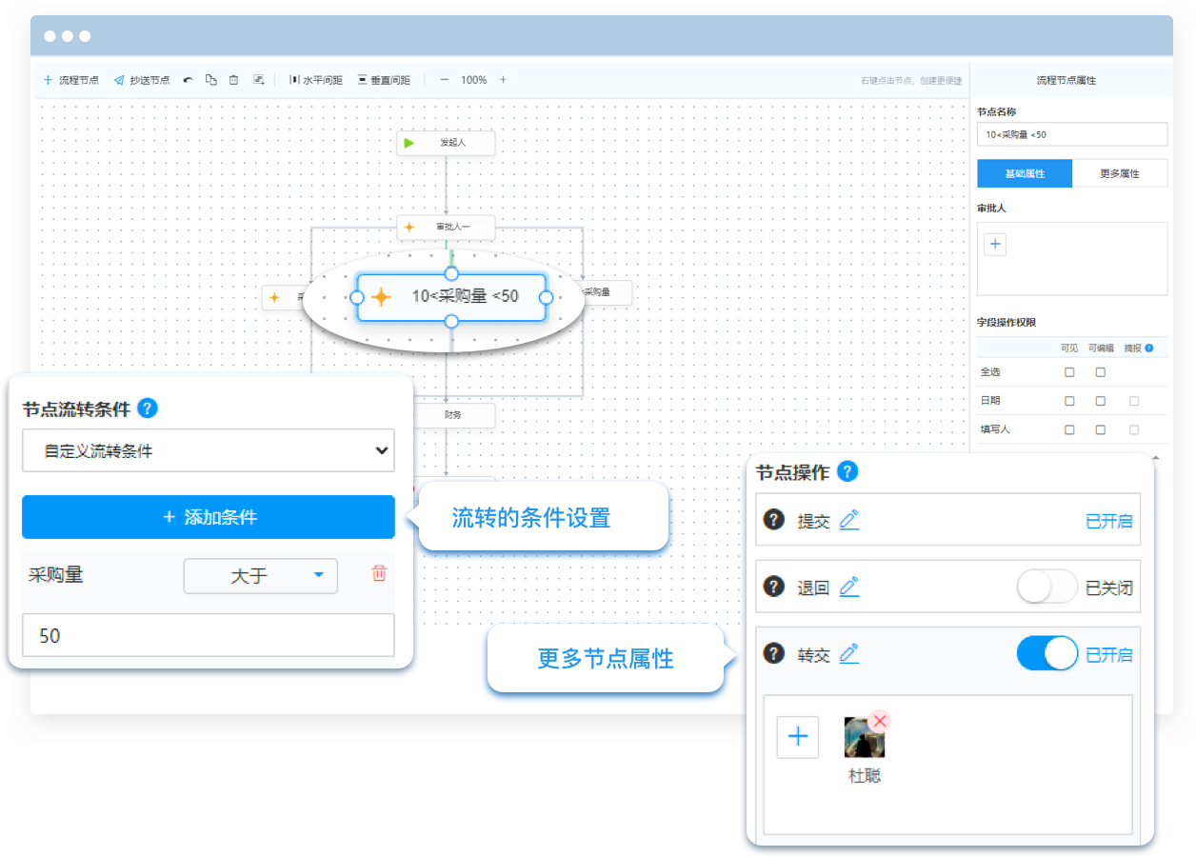Screen dimensions: 1196x857
Task: Switch to the 更多属性 tab
Action: point(1119,173)
